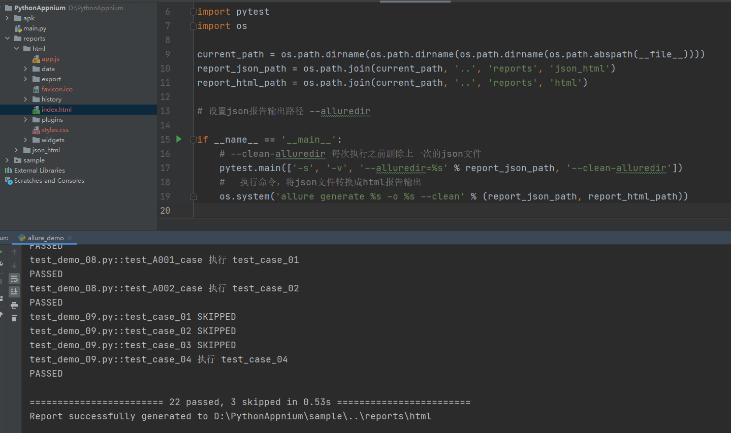The image size is (731, 433).
Task: Click the '22 passed, 3 skipped in 0.53s' summary
Action: tap(250, 402)
